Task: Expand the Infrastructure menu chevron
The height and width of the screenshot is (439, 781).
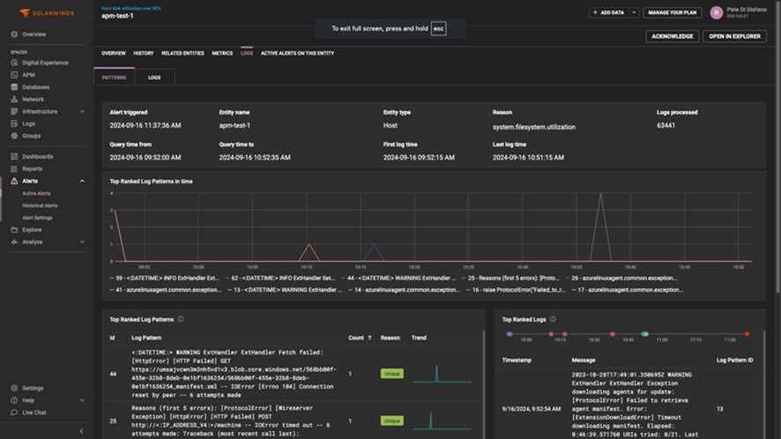Action: (x=83, y=112)
